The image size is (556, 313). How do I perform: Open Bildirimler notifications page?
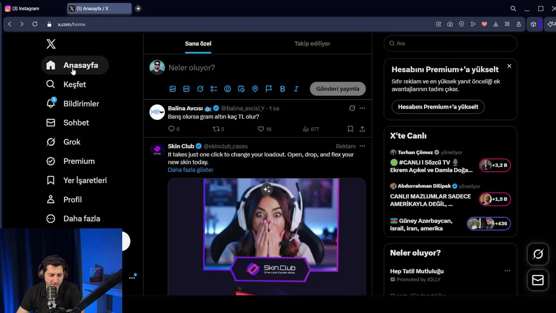[73, 103]
